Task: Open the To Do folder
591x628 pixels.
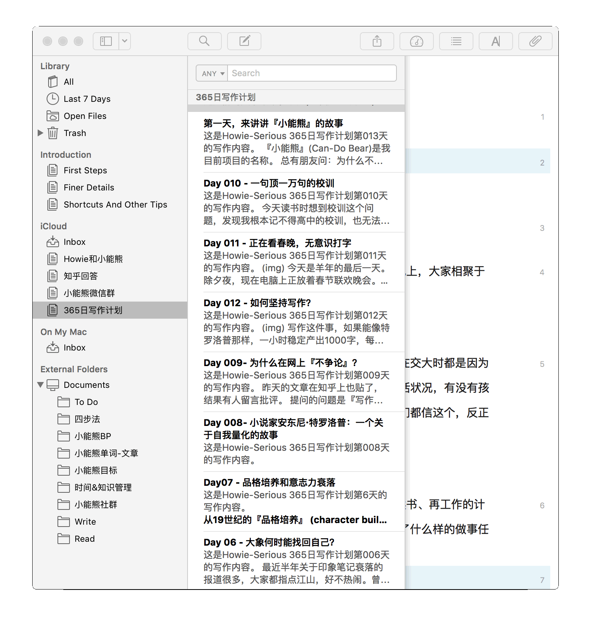Action: [x=110, y=402]
